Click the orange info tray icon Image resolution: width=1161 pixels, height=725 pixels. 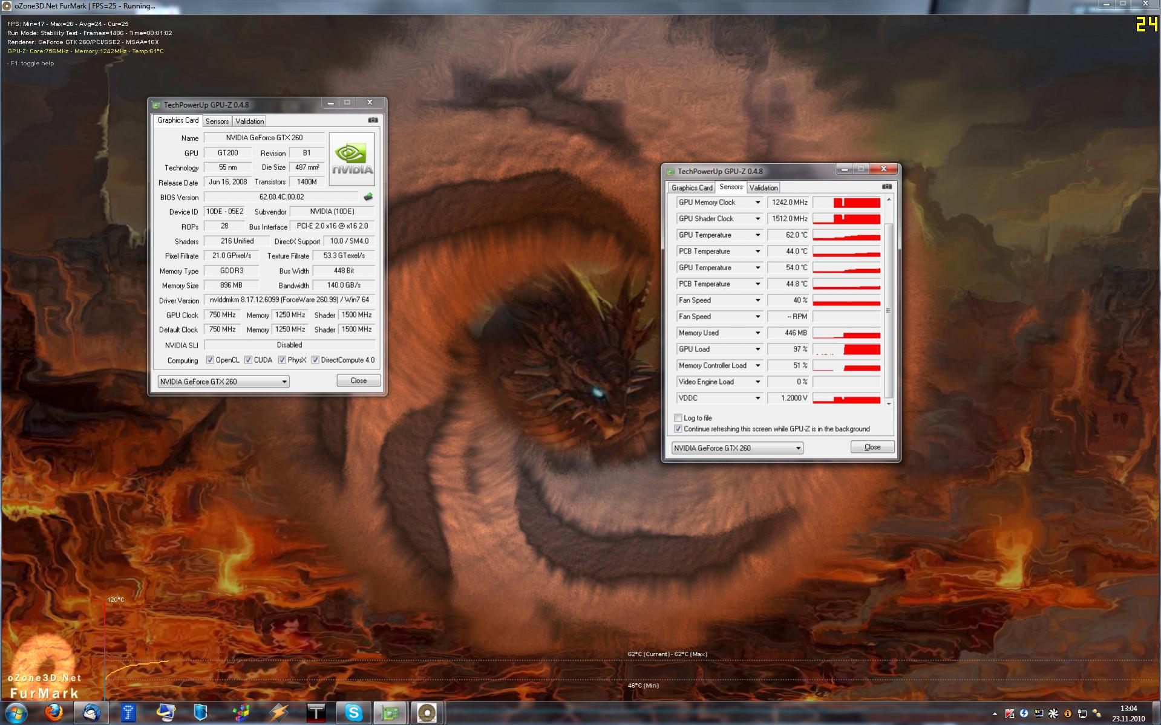[1068, 714]
